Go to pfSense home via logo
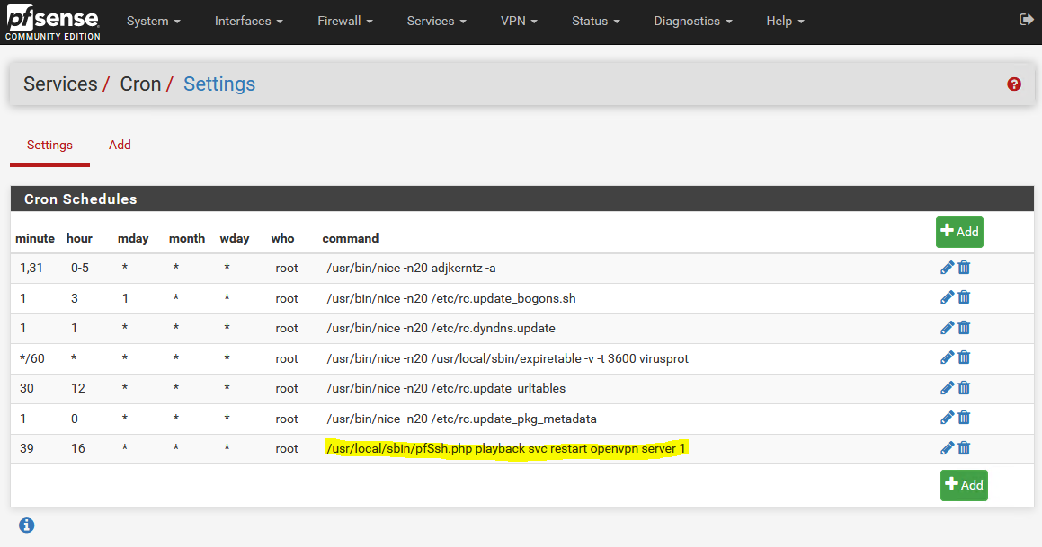Screen dimensions: 1042x547 52,22
